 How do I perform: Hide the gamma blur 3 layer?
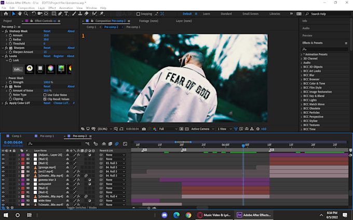click(x=3, y=180)
